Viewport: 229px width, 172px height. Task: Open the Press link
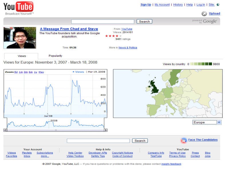(195, 153)
